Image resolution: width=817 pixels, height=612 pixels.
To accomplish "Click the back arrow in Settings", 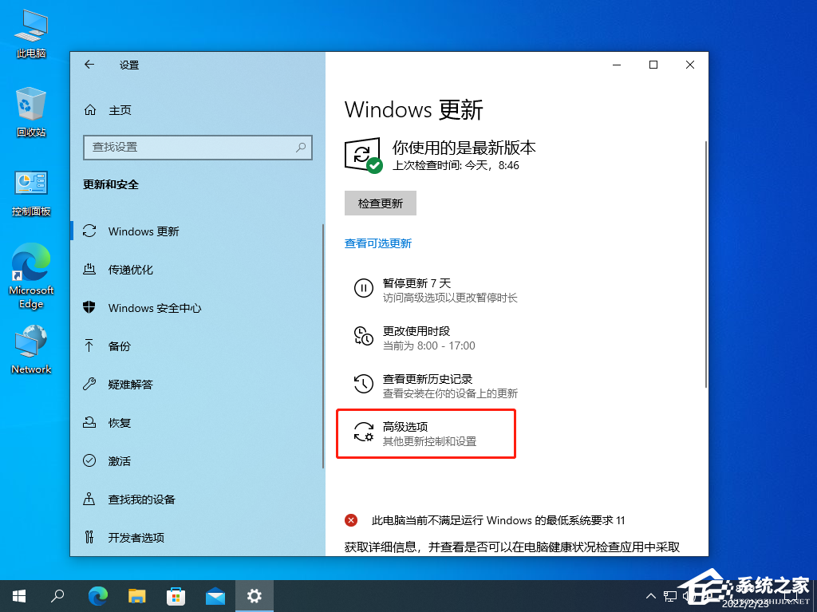I will pos(89,65).
